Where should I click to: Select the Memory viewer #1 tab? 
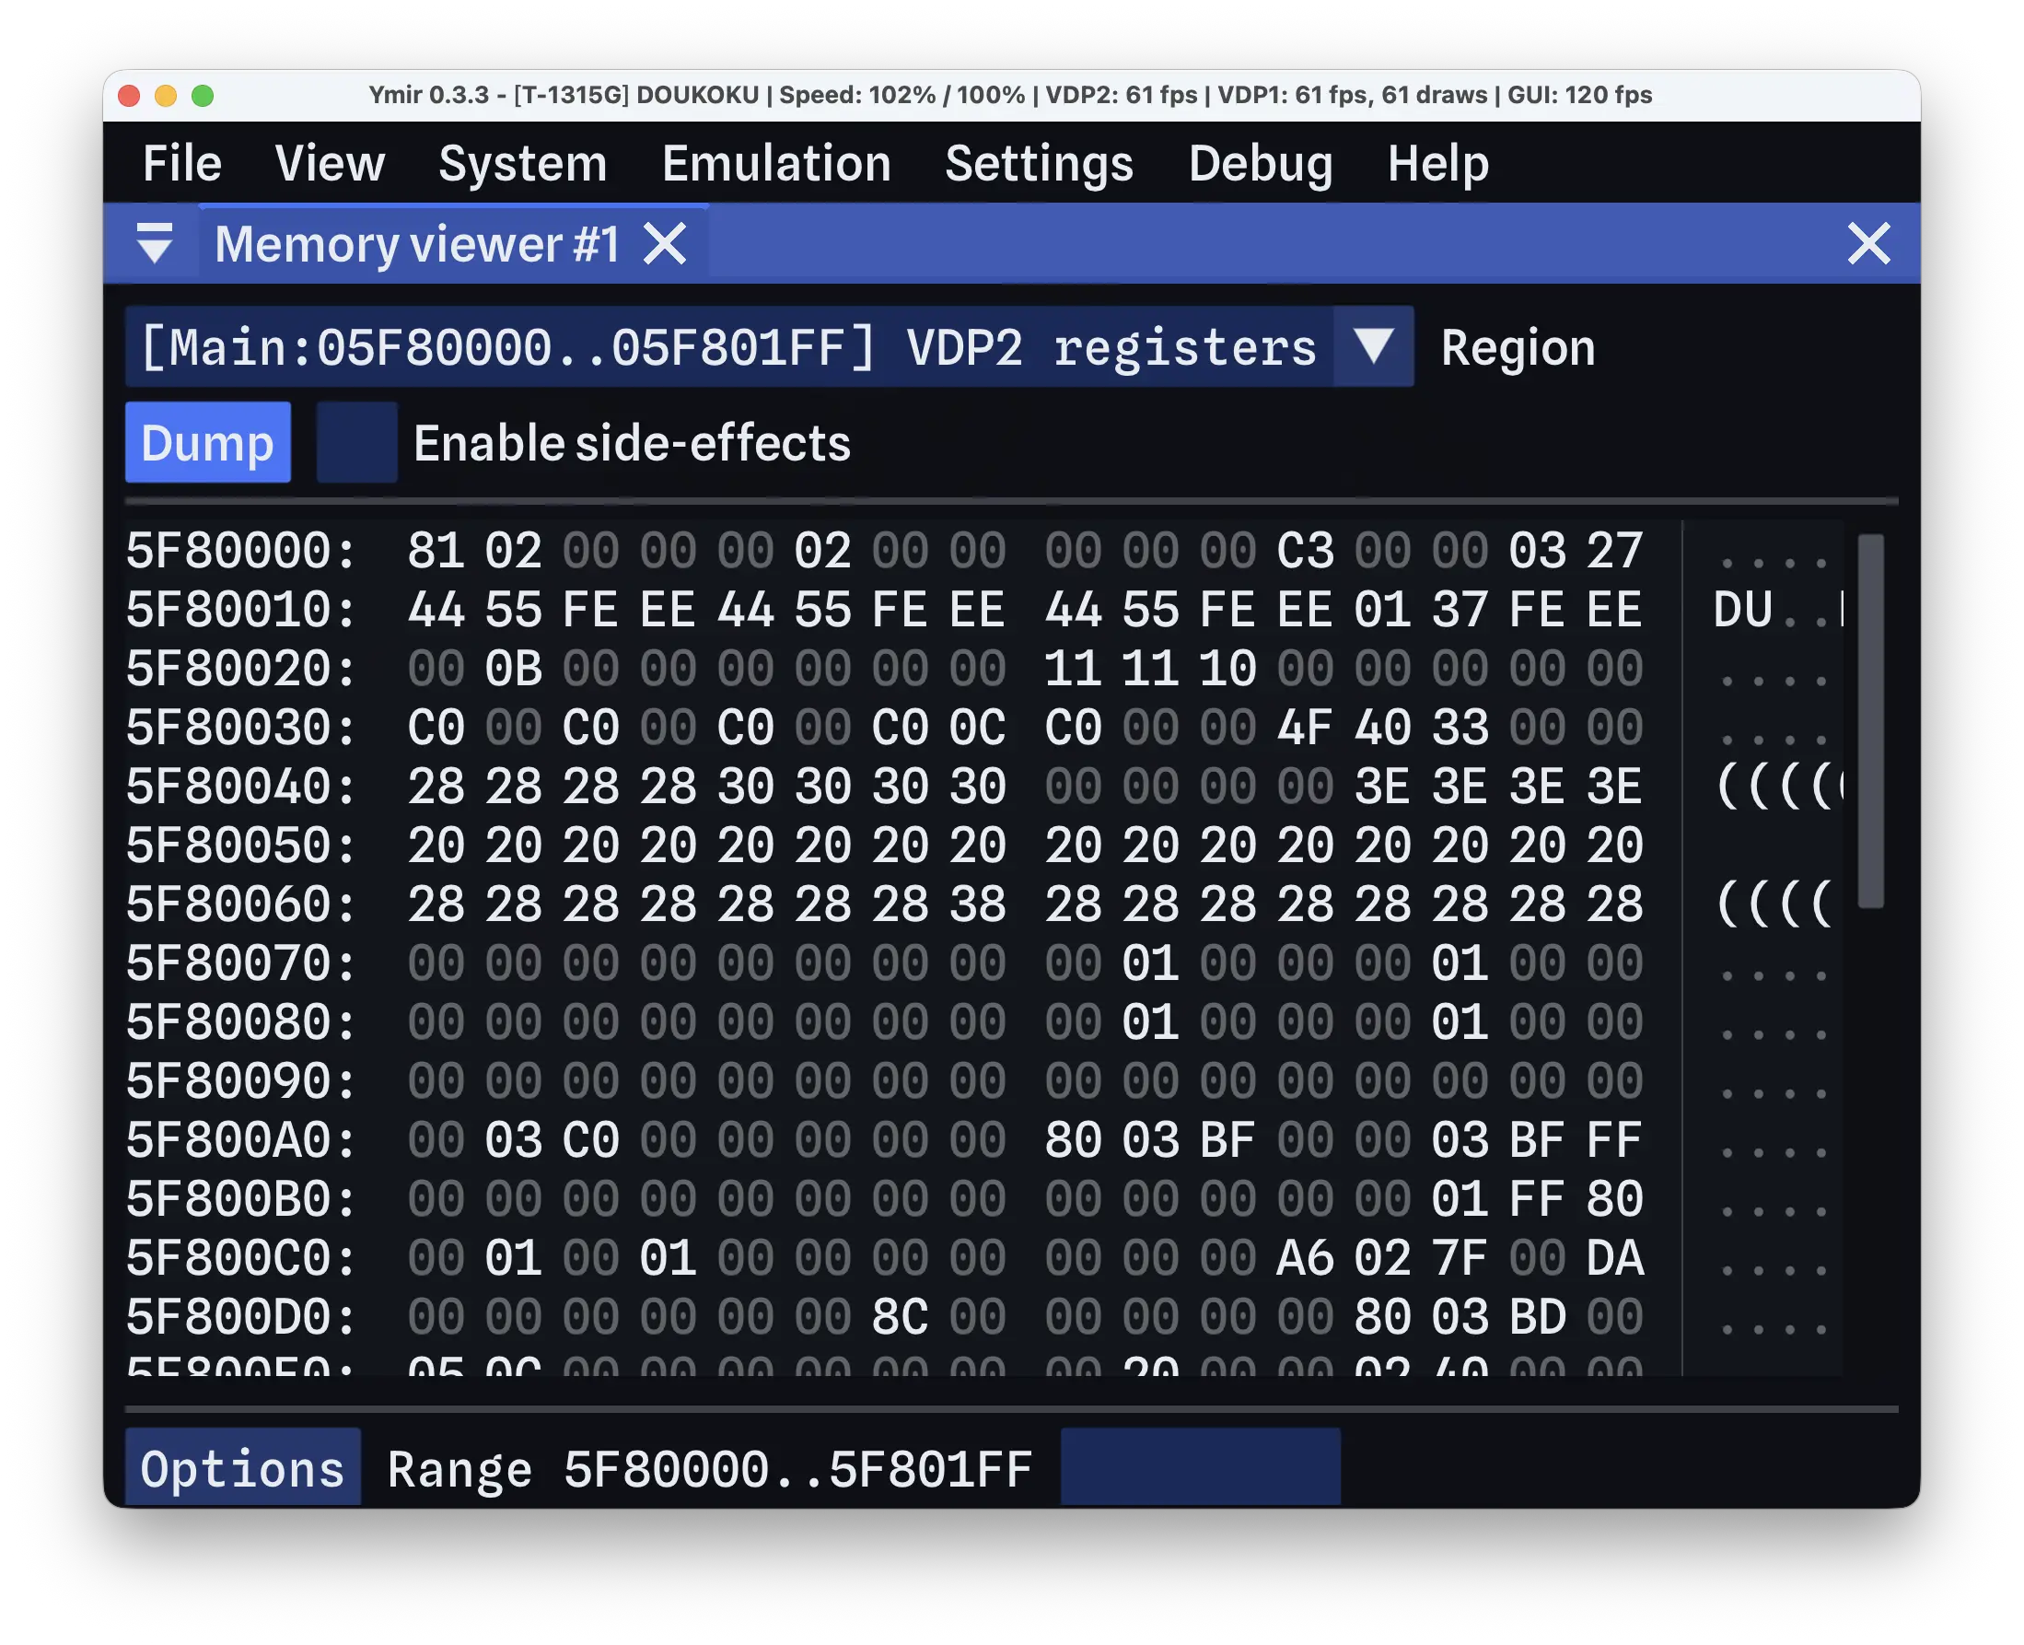click(417, 244)
